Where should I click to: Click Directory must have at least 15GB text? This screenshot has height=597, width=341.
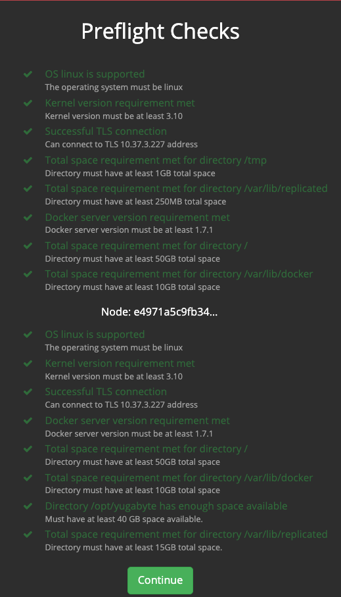[133, 548]
